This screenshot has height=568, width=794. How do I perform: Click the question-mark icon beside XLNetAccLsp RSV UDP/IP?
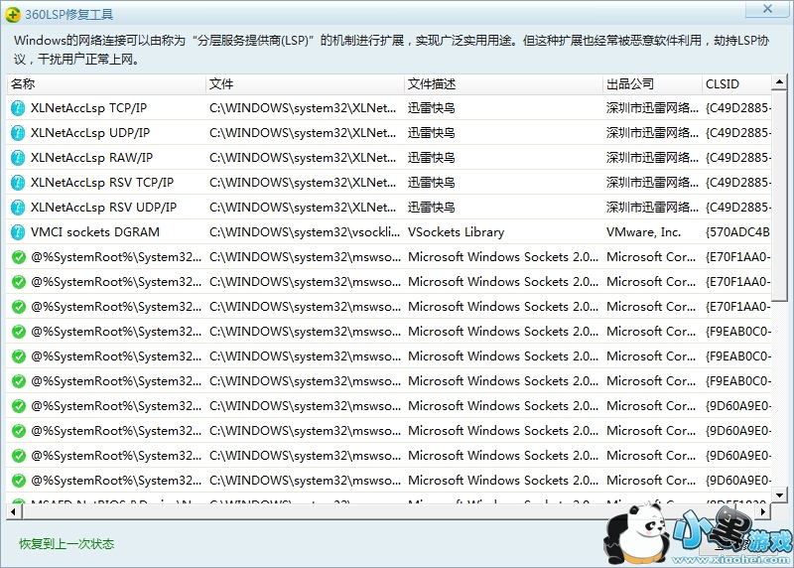[x=18, y=208]
